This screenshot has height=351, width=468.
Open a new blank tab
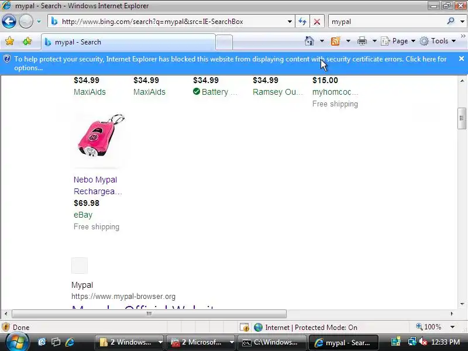pyautogui.click(x=224, y=42)
